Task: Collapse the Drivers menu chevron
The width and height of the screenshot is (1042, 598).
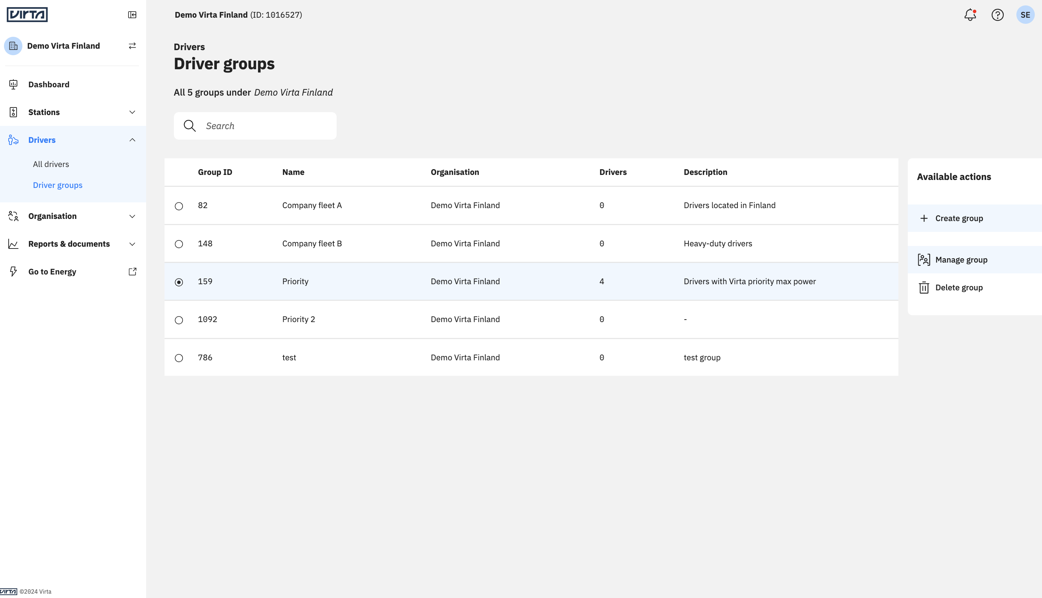Action: [132, 140]
